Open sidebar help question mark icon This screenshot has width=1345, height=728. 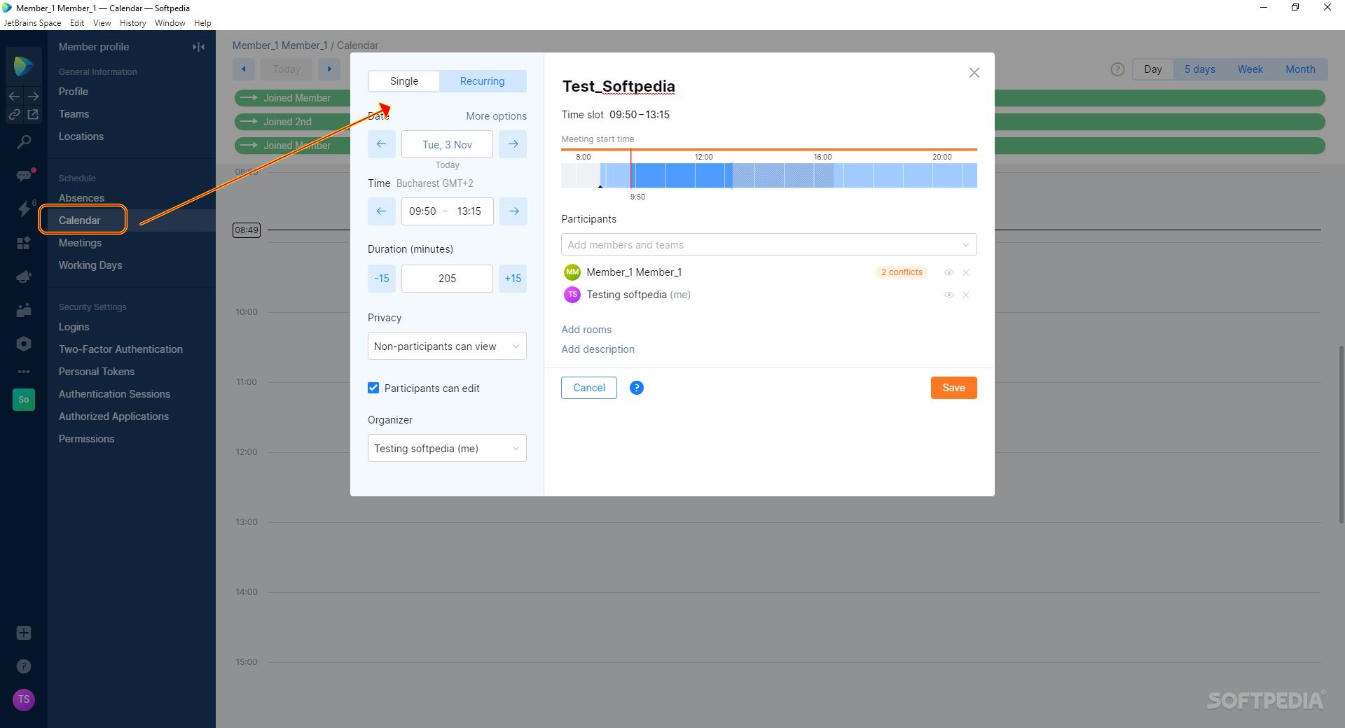coord(23,666)
